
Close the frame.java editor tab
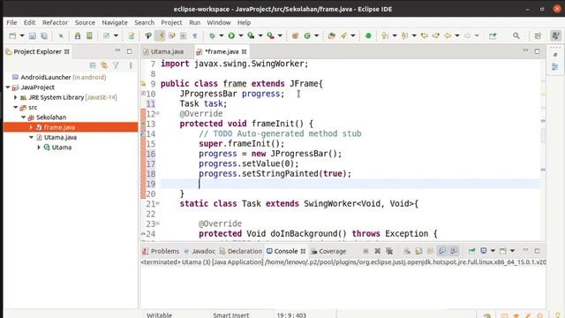click(245, 51)
